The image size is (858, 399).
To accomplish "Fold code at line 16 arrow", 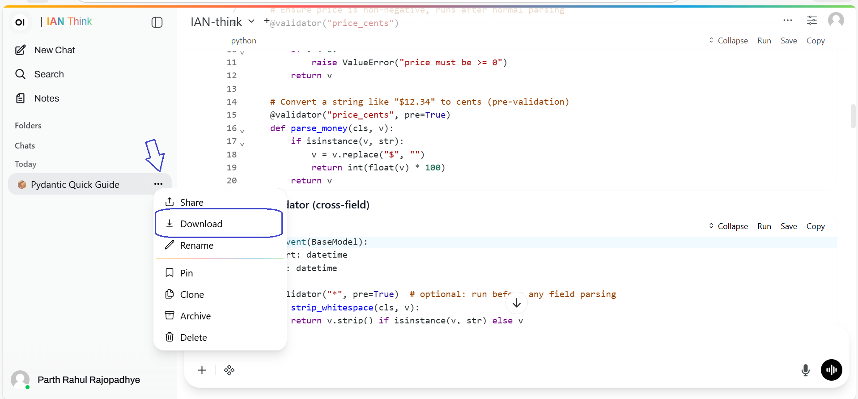I will (x=242, y=132).
